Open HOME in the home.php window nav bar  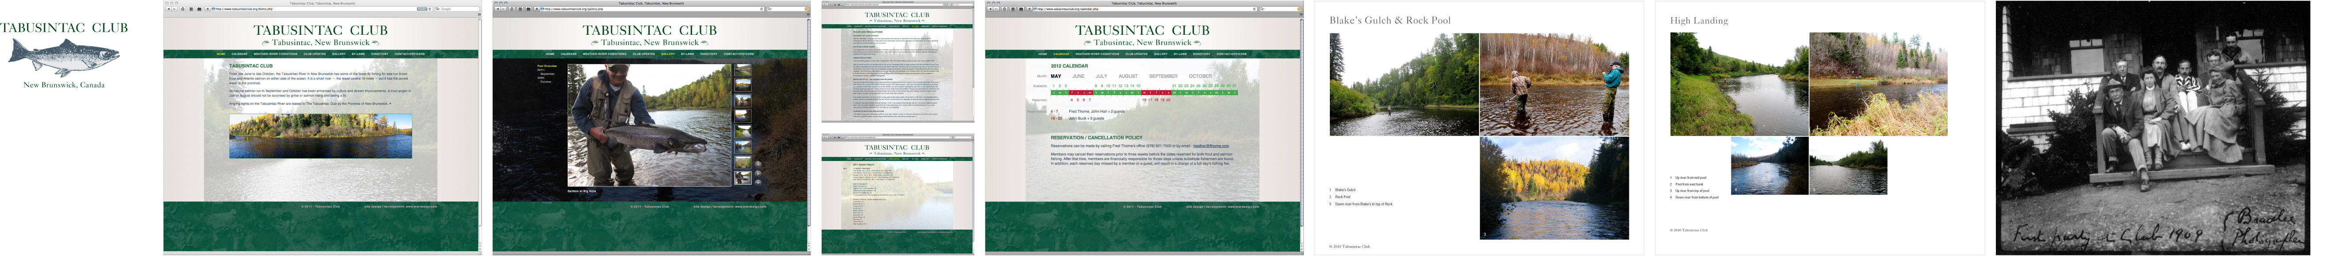pos(221,54)
